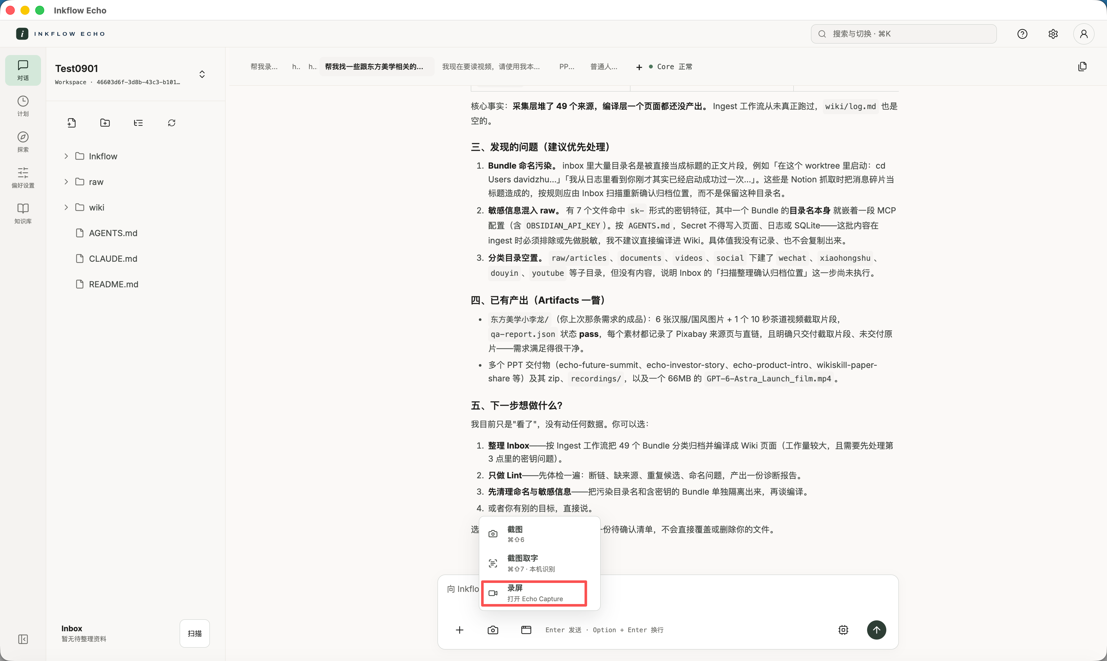Click the Core 正常 status indicator
The image size is (1107, 661).
670,67
